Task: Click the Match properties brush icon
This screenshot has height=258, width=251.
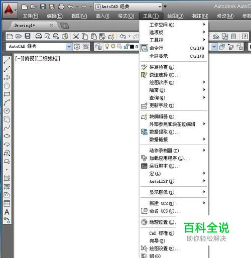Action: [102, 36]
